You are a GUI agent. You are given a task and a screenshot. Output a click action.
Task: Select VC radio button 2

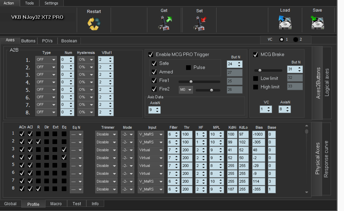click(x=295, y=39)
